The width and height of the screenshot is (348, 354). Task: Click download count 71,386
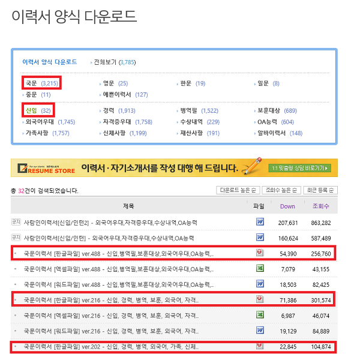click(x=288, y=300)
